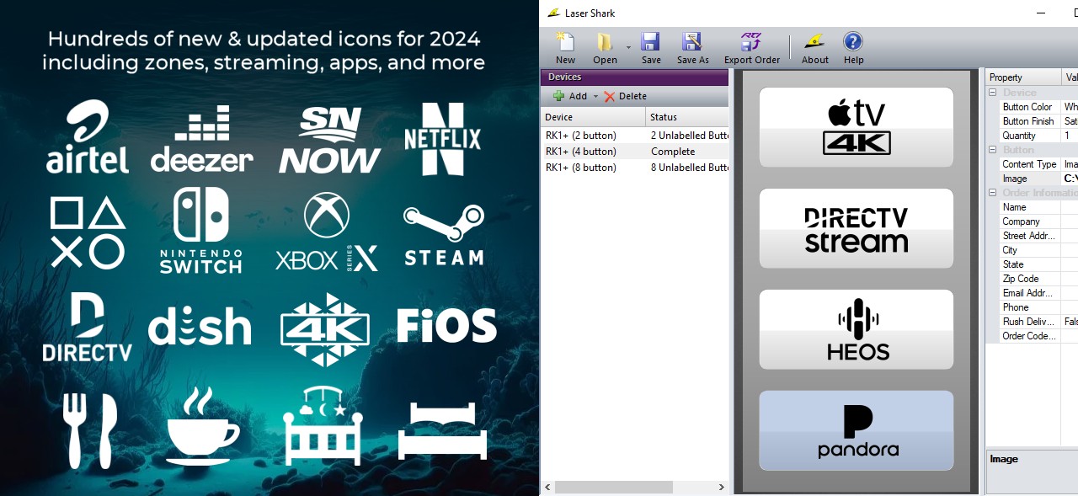Click the Xbox Series X icon in the promo graphic
This screenshot has height=496, width=1078.
point(327,232)
